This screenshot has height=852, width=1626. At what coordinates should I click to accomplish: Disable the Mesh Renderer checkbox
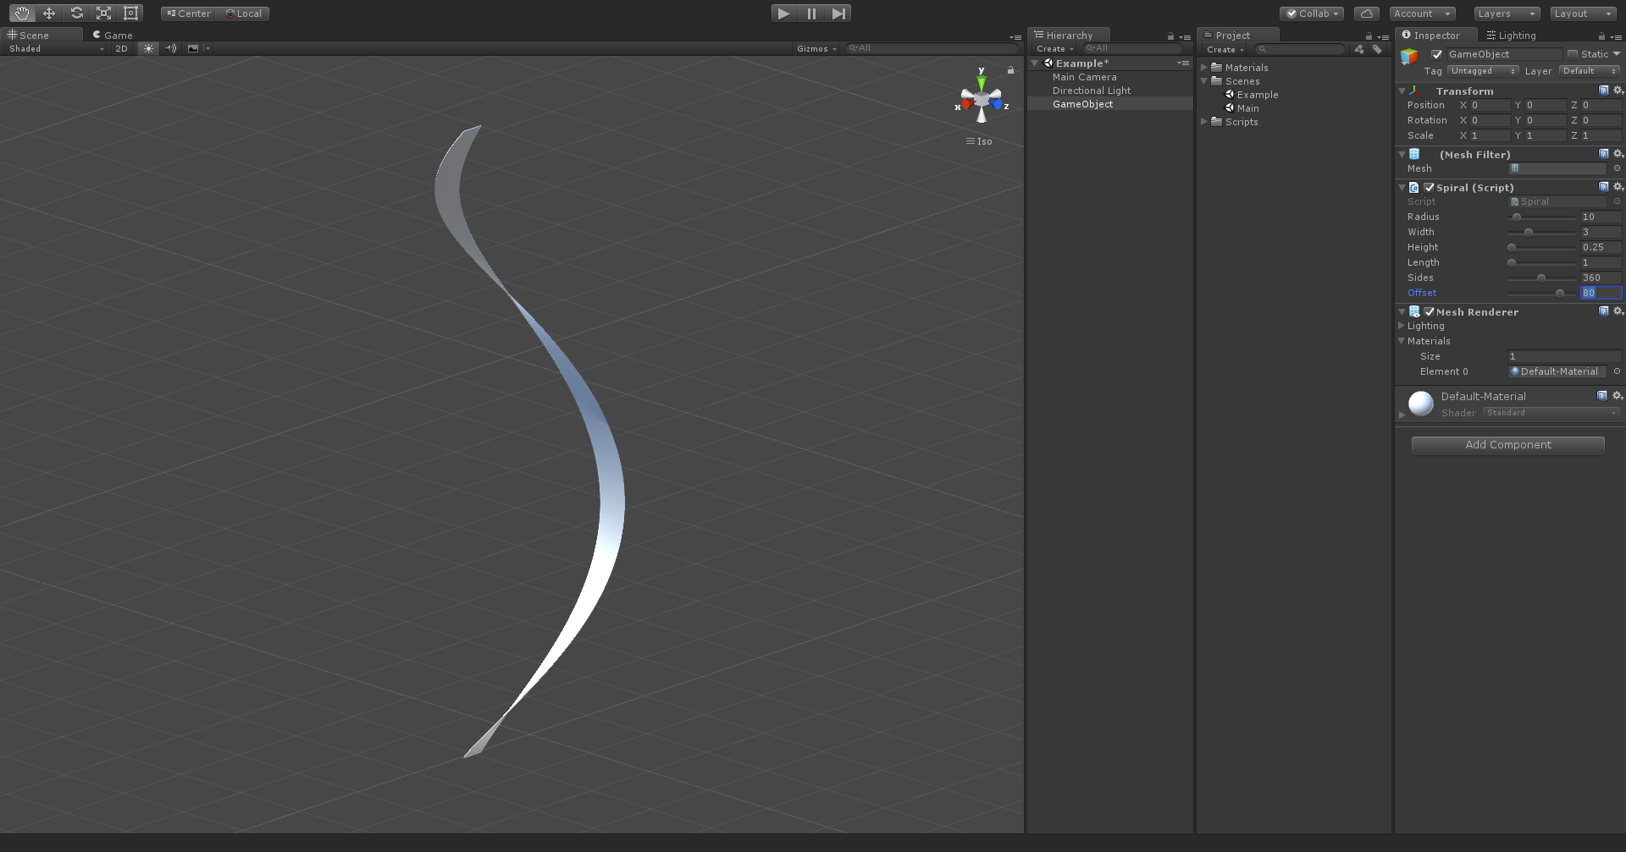(x=1430, y=312)
